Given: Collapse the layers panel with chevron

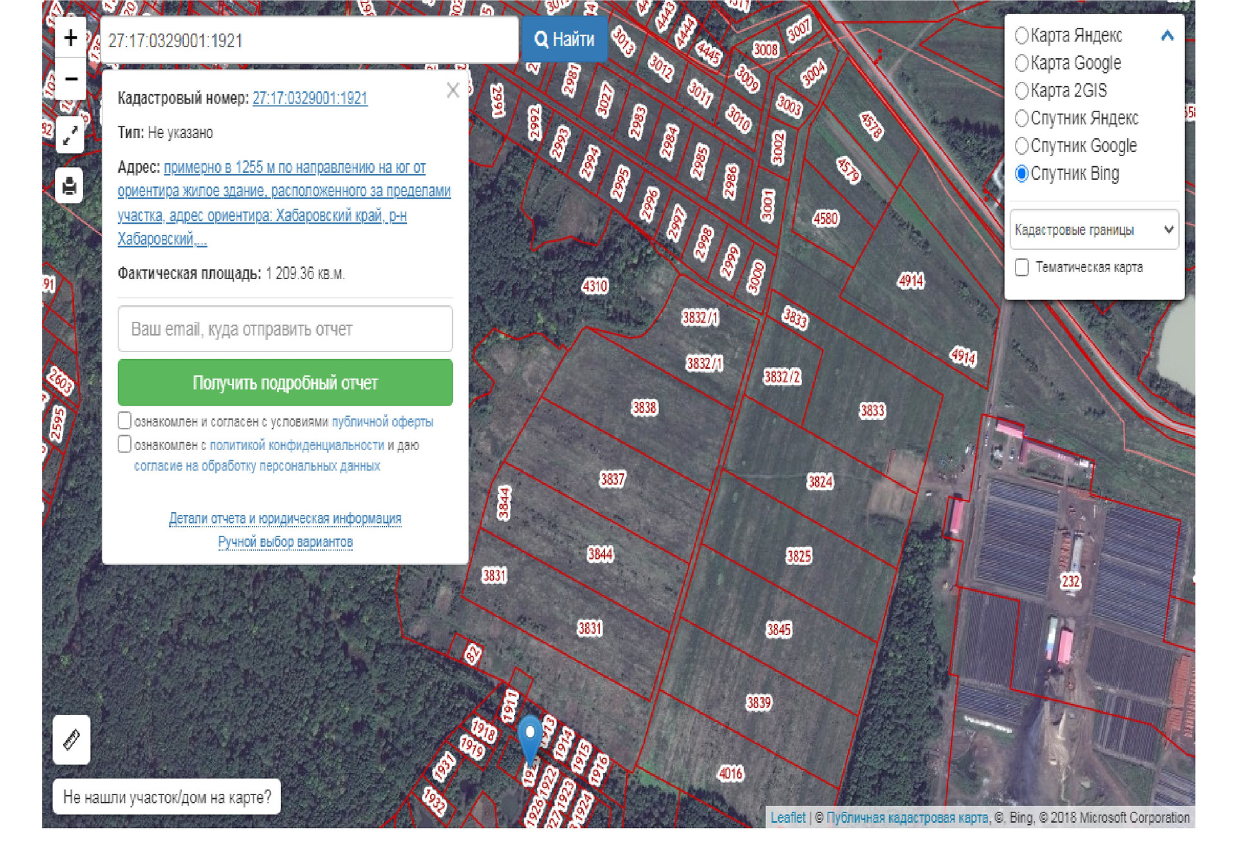Looking at the screenshot, I should click(1166, 35).
